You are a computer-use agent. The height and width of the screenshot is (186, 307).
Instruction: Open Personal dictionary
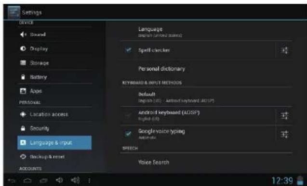click(x=206, y=69)
